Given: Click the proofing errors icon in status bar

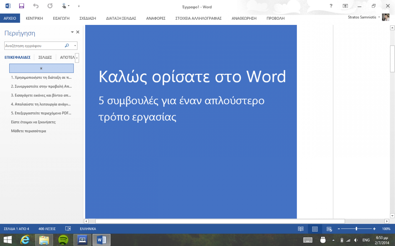Looking at the screenshot, I should [x=68, y=229].
